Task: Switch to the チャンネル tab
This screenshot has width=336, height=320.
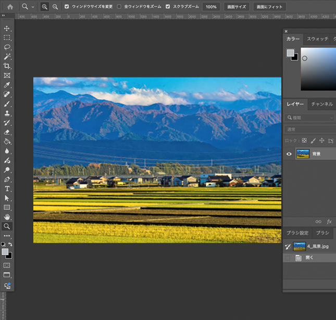Action: [322, 104]
